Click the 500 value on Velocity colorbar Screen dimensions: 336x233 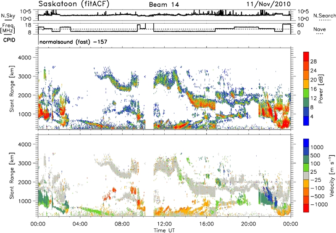315,156
